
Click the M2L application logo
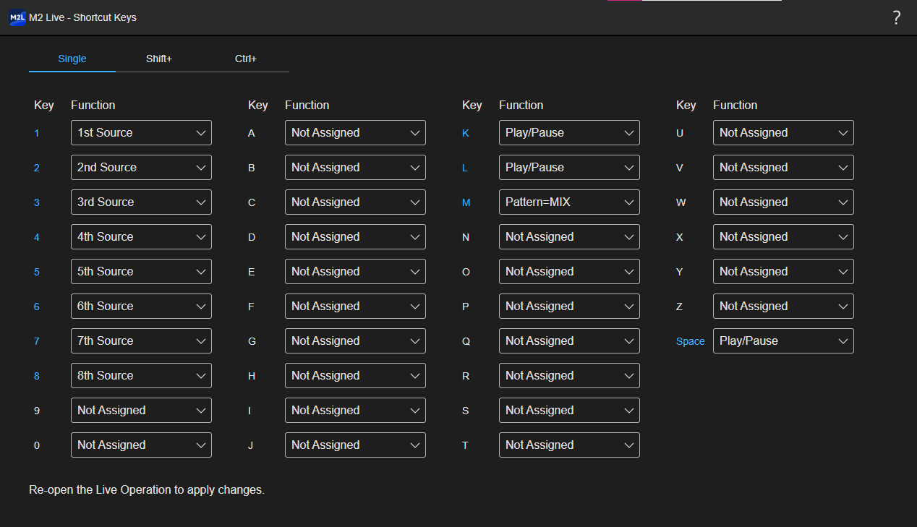(x=17, y=17)
